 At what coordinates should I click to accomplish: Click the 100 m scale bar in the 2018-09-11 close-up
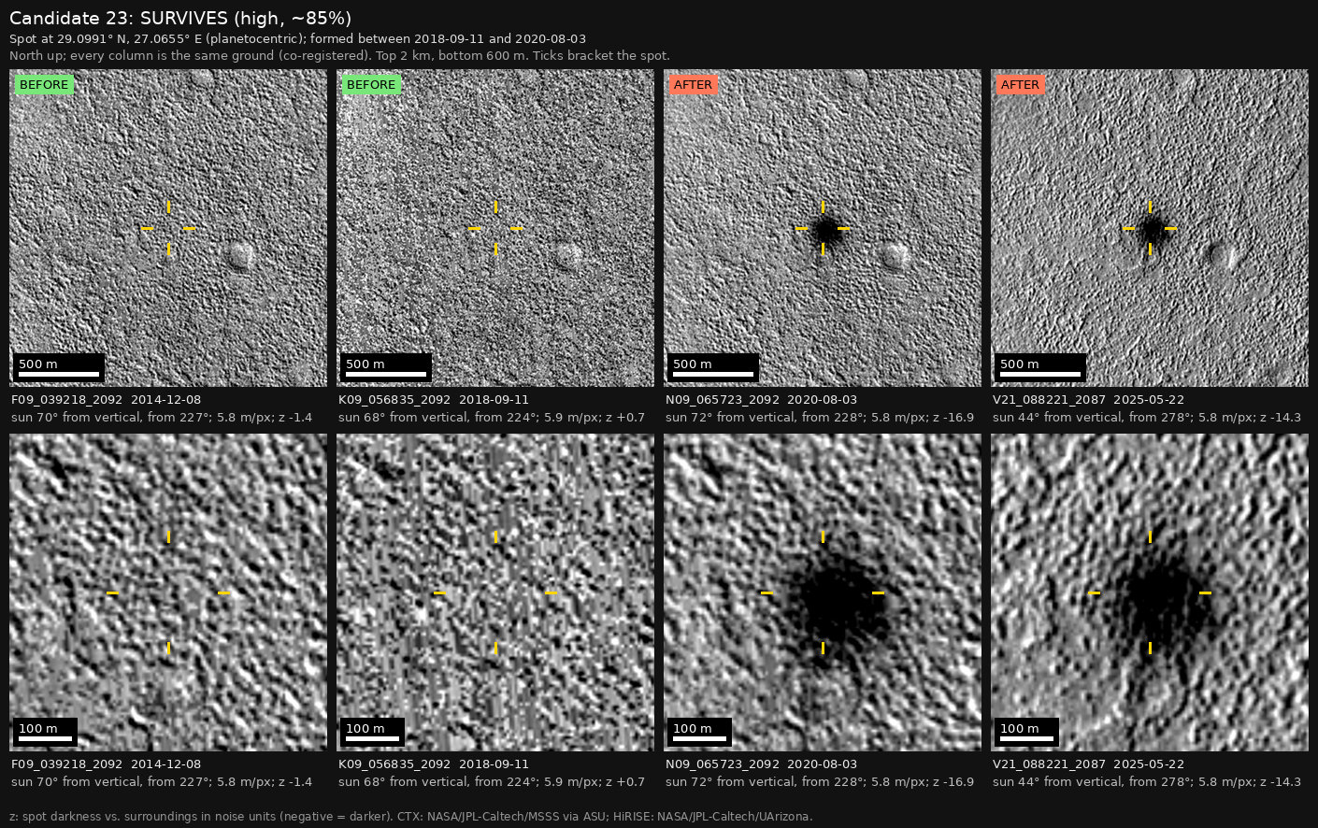(373, 733)
